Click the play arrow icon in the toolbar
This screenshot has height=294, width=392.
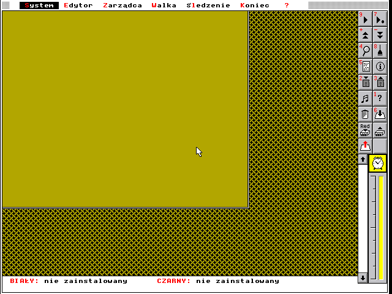click(365, 18)
